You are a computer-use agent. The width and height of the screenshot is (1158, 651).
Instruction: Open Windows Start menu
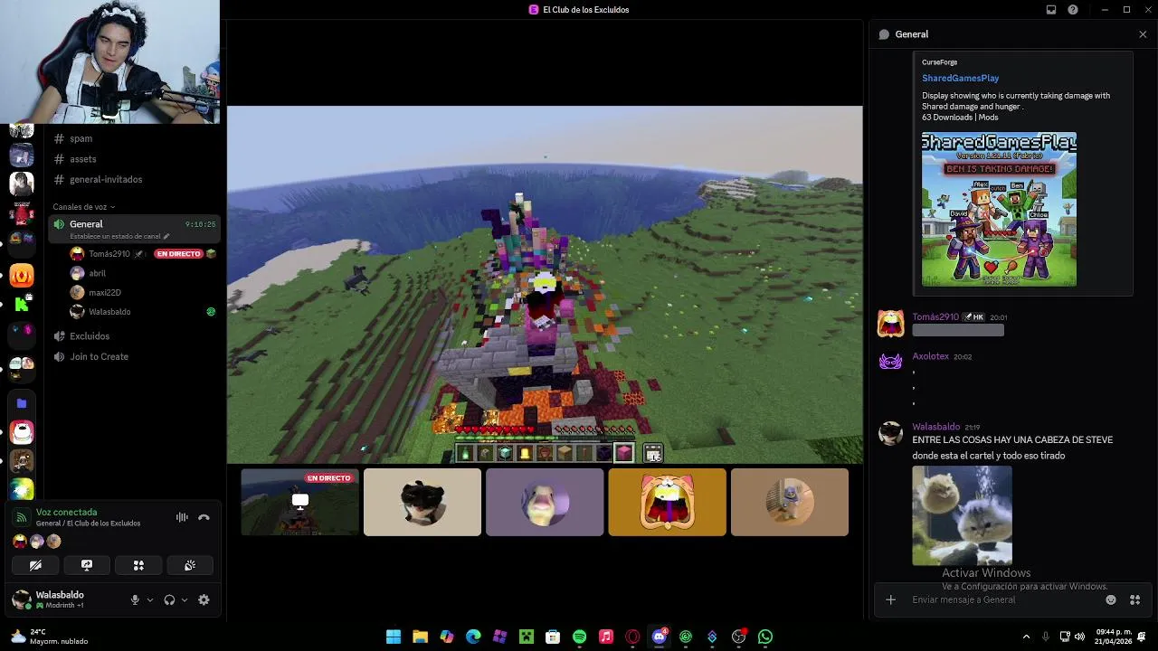click(x=394, y=637)
